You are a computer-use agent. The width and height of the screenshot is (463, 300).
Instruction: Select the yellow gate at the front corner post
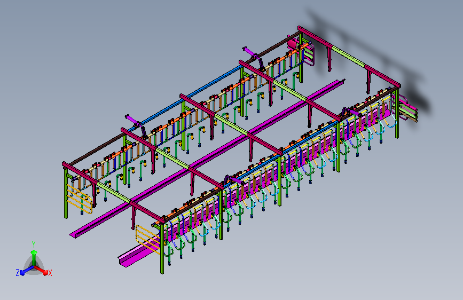(x=147, y=239)
